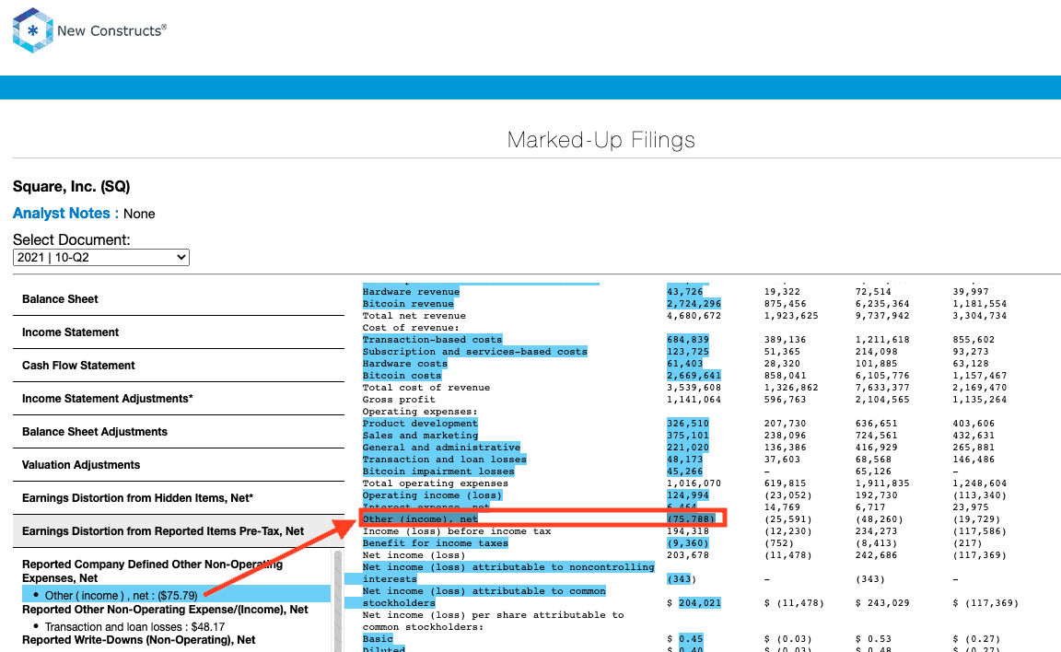The image size is (1061, 652).
Task: Click 'Transaction-based costs' highlighted line
Action: click(432, 340)
